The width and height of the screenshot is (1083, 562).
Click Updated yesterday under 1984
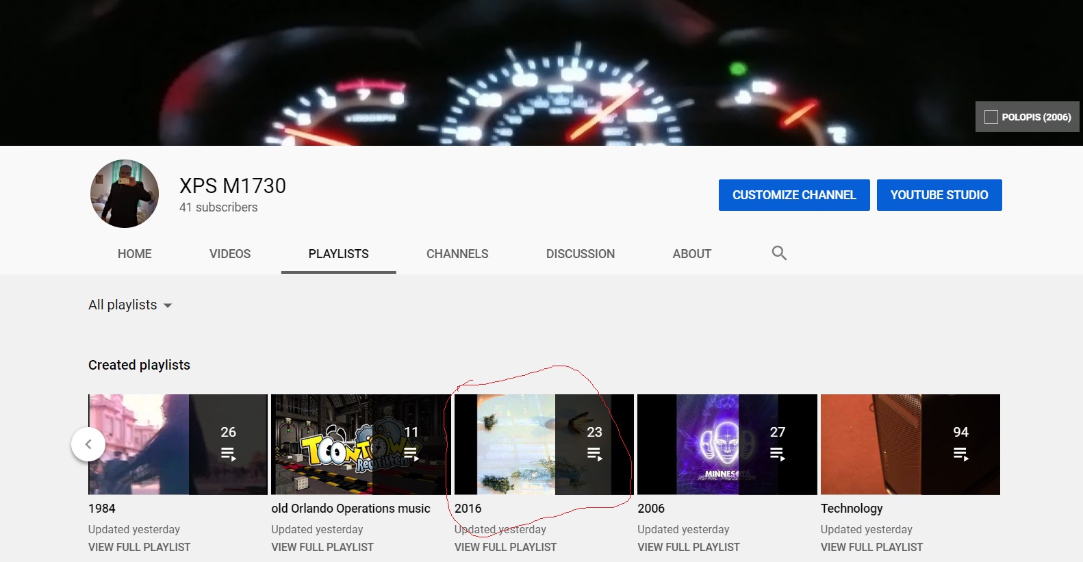134,530
